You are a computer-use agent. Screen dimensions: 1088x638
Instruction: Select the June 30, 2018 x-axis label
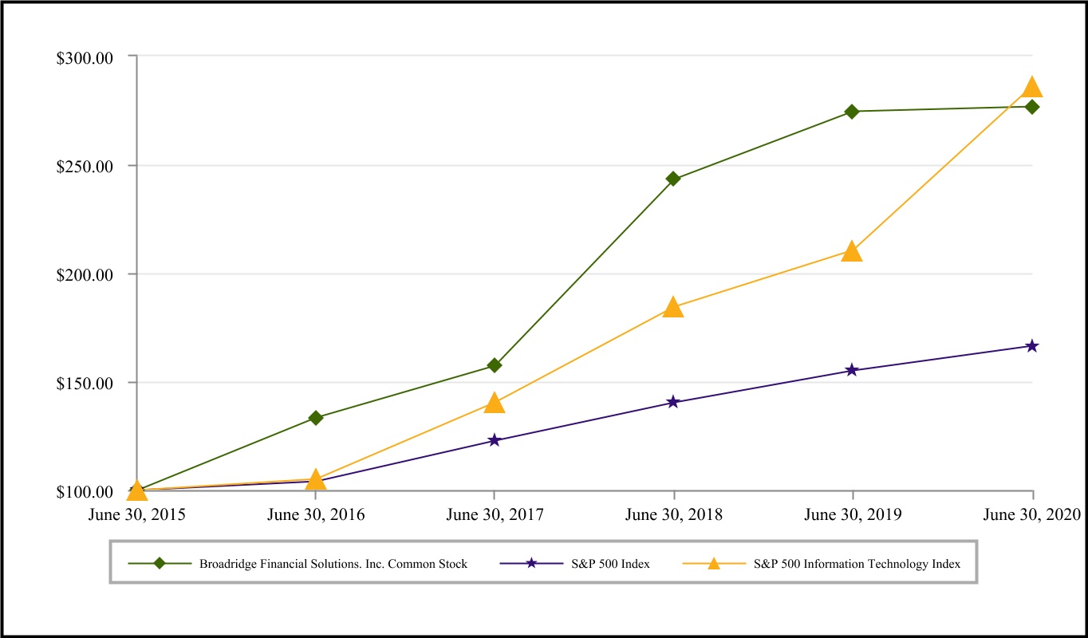(x=674, y=514)
